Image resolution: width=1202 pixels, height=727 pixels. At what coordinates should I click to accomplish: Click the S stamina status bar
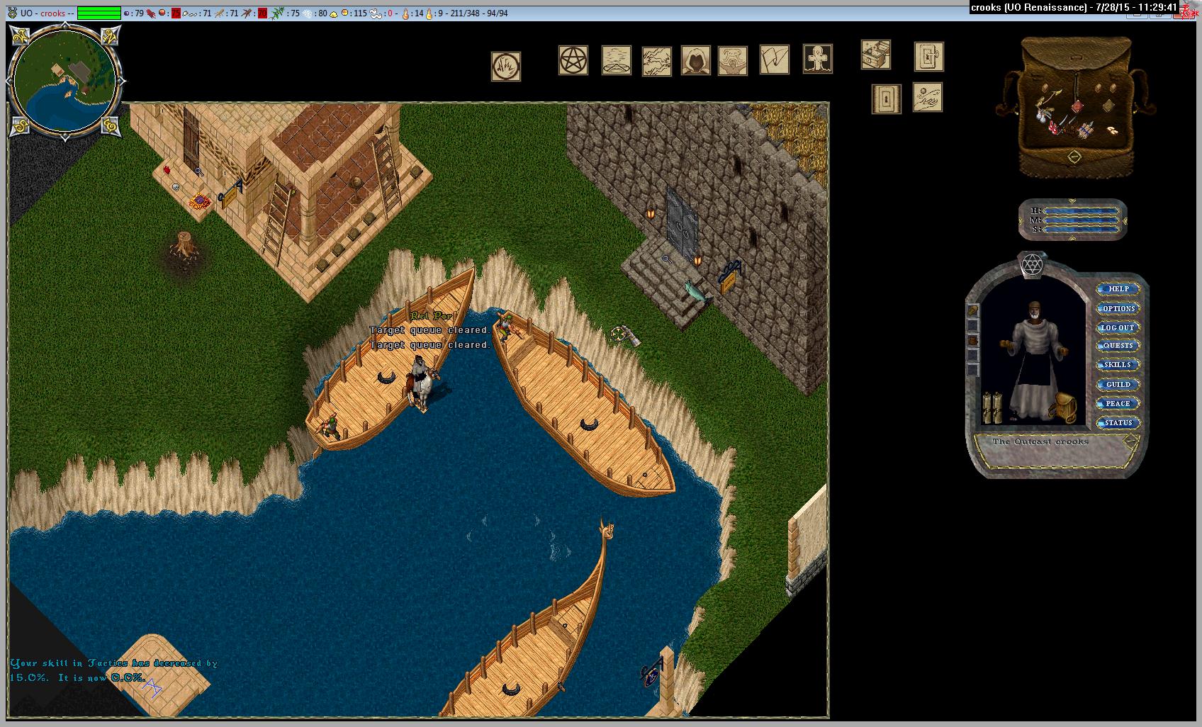(1082, 230)
